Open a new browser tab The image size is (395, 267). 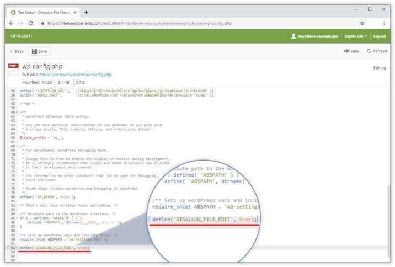[x=86, y=12]
